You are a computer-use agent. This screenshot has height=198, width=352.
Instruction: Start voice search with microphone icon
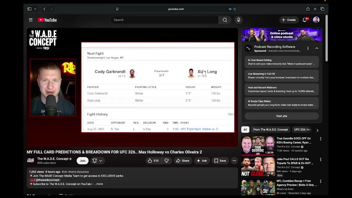click(x=238, y=20)
